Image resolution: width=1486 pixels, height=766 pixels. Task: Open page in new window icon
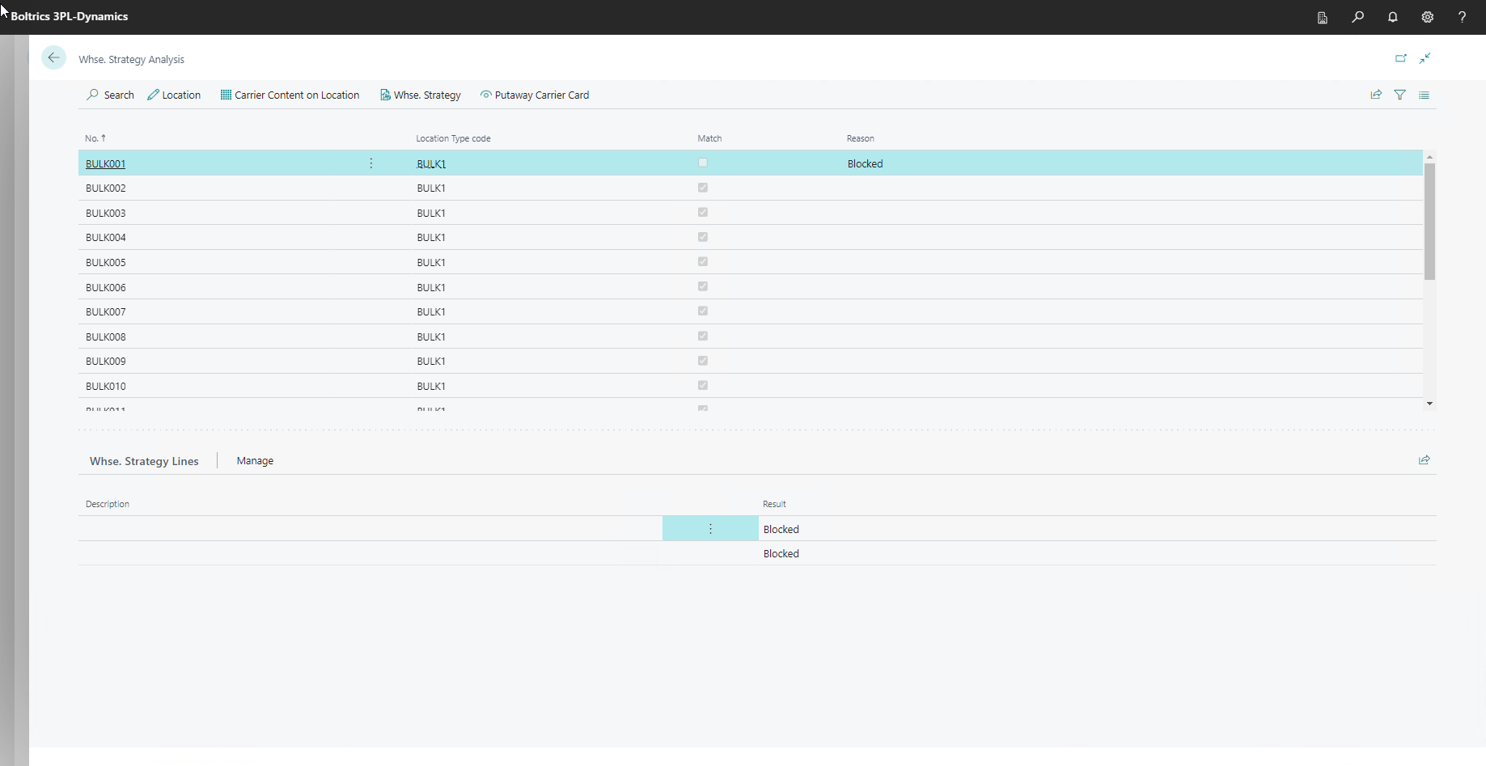coord(1400,58)
